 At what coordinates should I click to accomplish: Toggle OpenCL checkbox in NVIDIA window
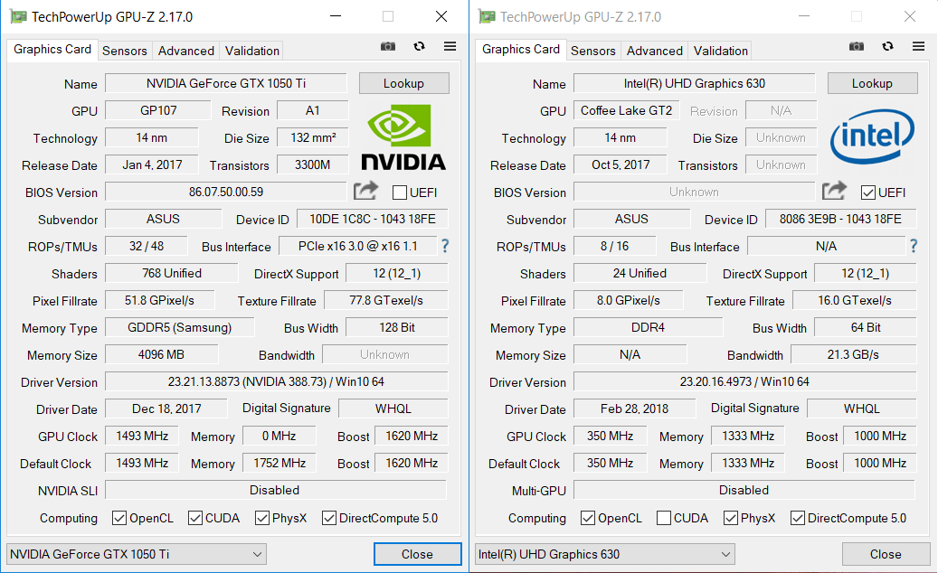(119, 518)
